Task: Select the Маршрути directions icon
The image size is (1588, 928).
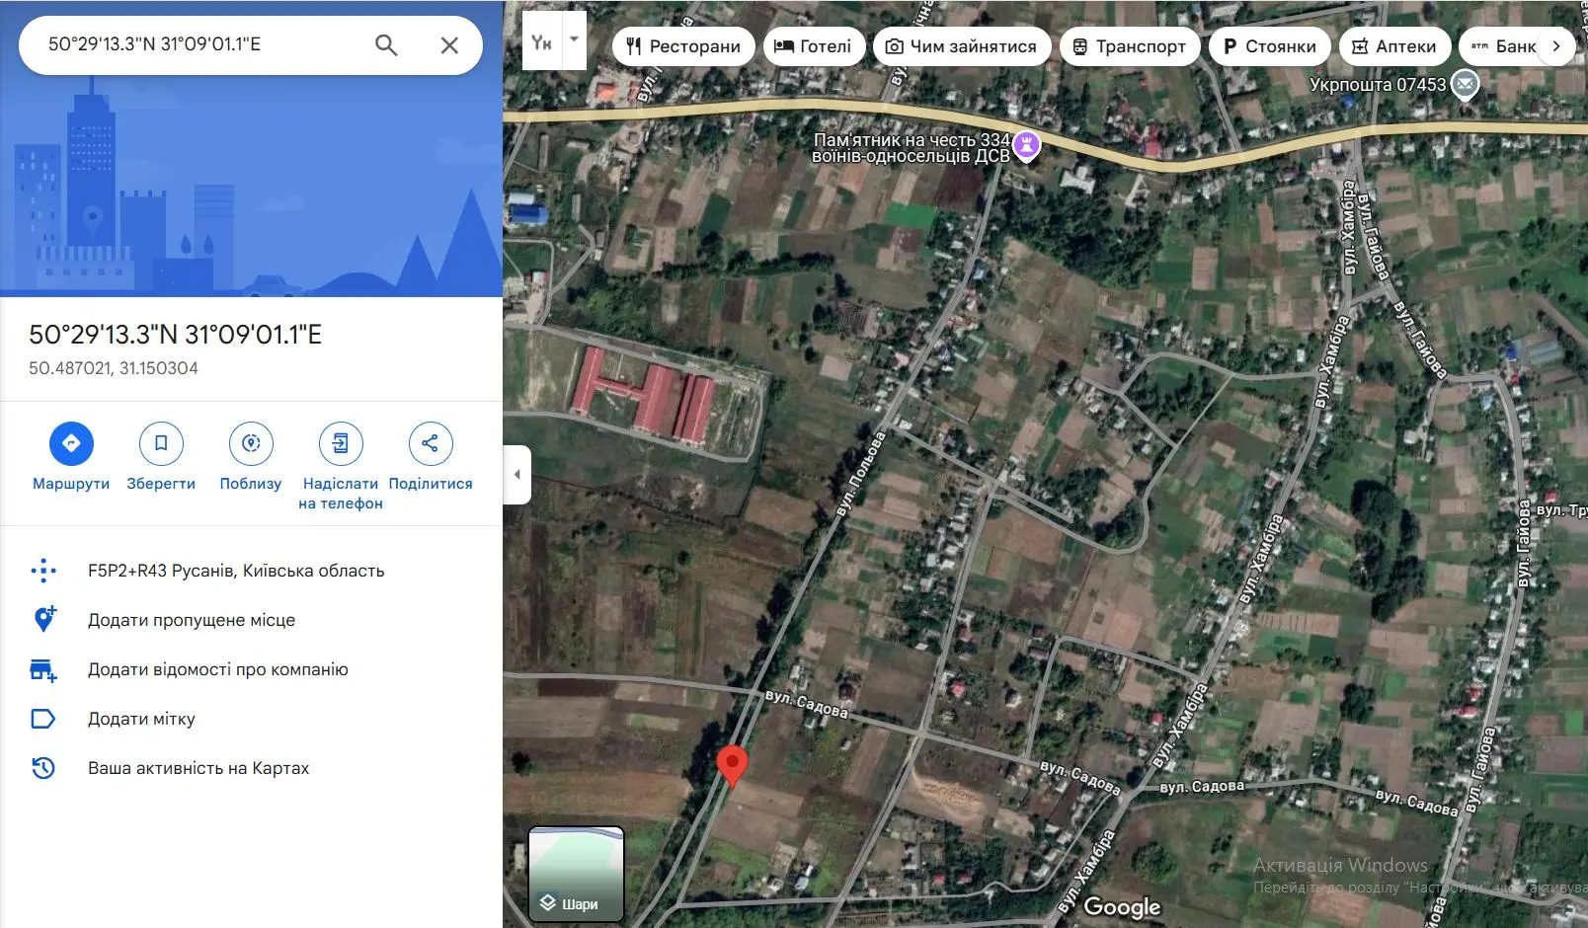Action: point(70,443)
